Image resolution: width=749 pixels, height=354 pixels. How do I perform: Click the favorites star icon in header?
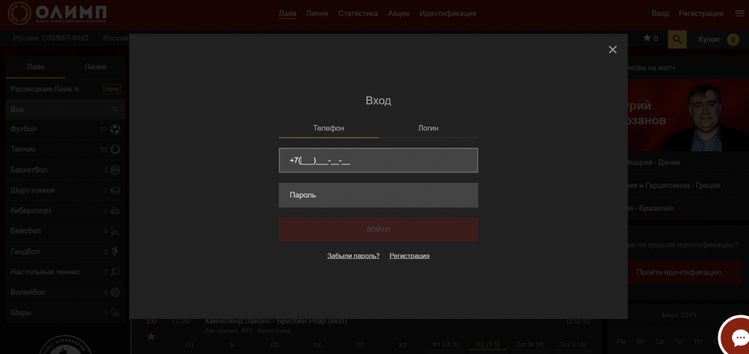pos(647,38)
